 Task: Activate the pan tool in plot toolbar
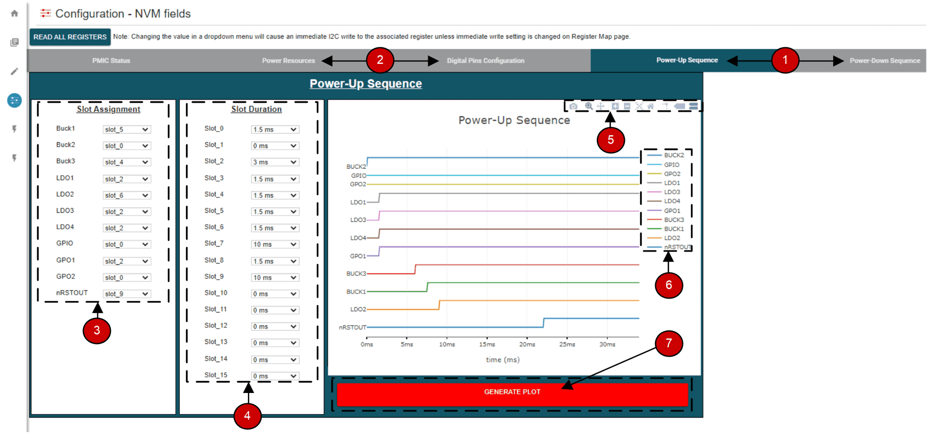coord(601,106)
